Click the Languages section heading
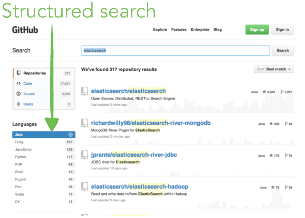Viewport: 305px width, 218px height. click(x=24, y=124)
